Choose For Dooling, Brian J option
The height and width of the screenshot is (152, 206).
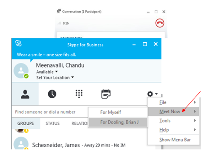pos(118,122)
